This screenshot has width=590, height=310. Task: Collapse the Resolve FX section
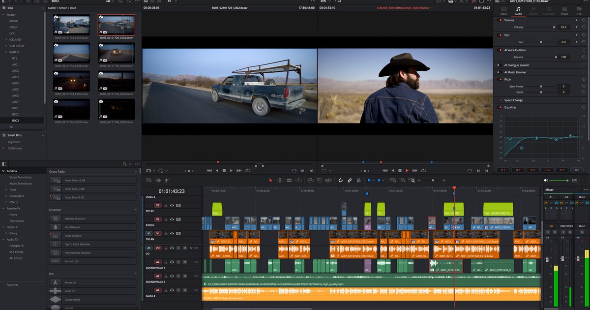(3, 209)
